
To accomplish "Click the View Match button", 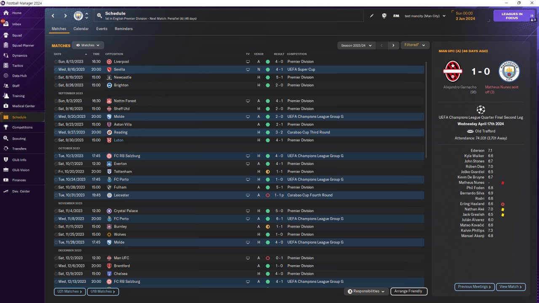I will 511,287.
